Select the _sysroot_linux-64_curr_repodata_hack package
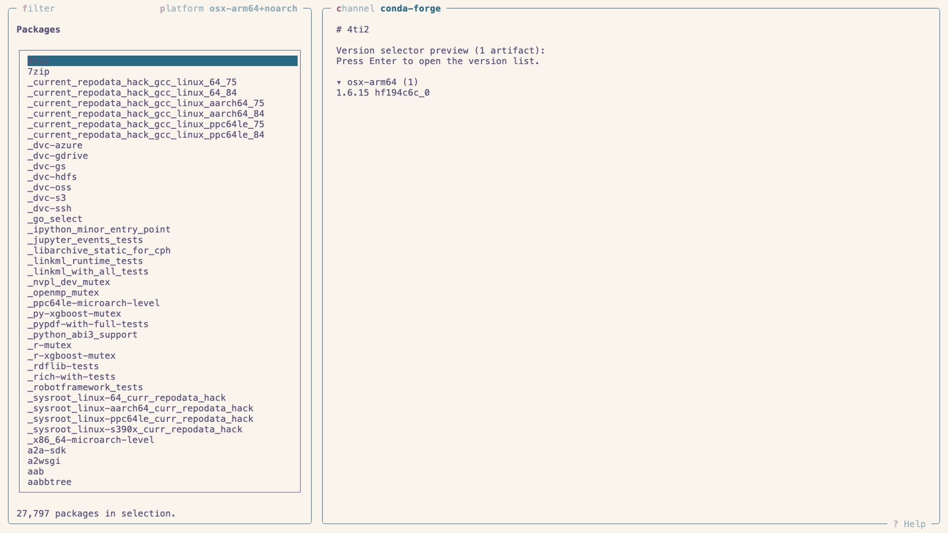Viewport: 948px width, 533px height. point(126,397)
